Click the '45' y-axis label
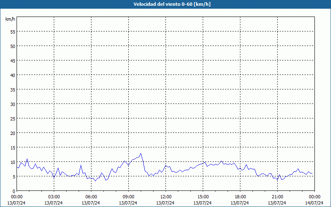The image size is (331, 207). pos(13,60)
